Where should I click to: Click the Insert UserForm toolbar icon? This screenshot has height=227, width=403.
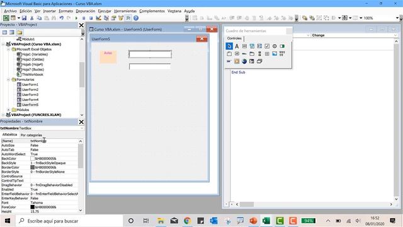[13, 18]
